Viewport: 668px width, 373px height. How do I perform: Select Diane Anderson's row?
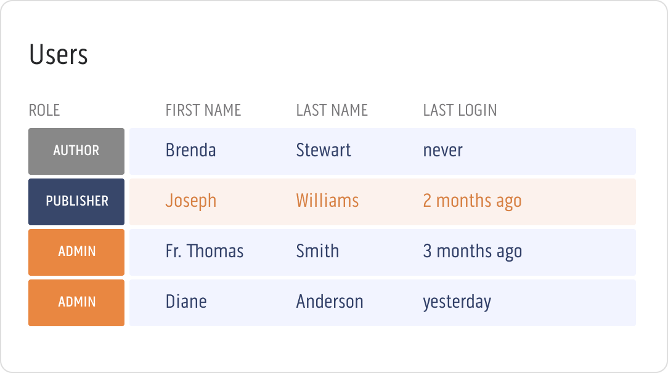coord(382,302)
